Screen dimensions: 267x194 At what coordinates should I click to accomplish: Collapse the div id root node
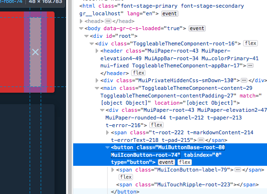pos(87,36)
